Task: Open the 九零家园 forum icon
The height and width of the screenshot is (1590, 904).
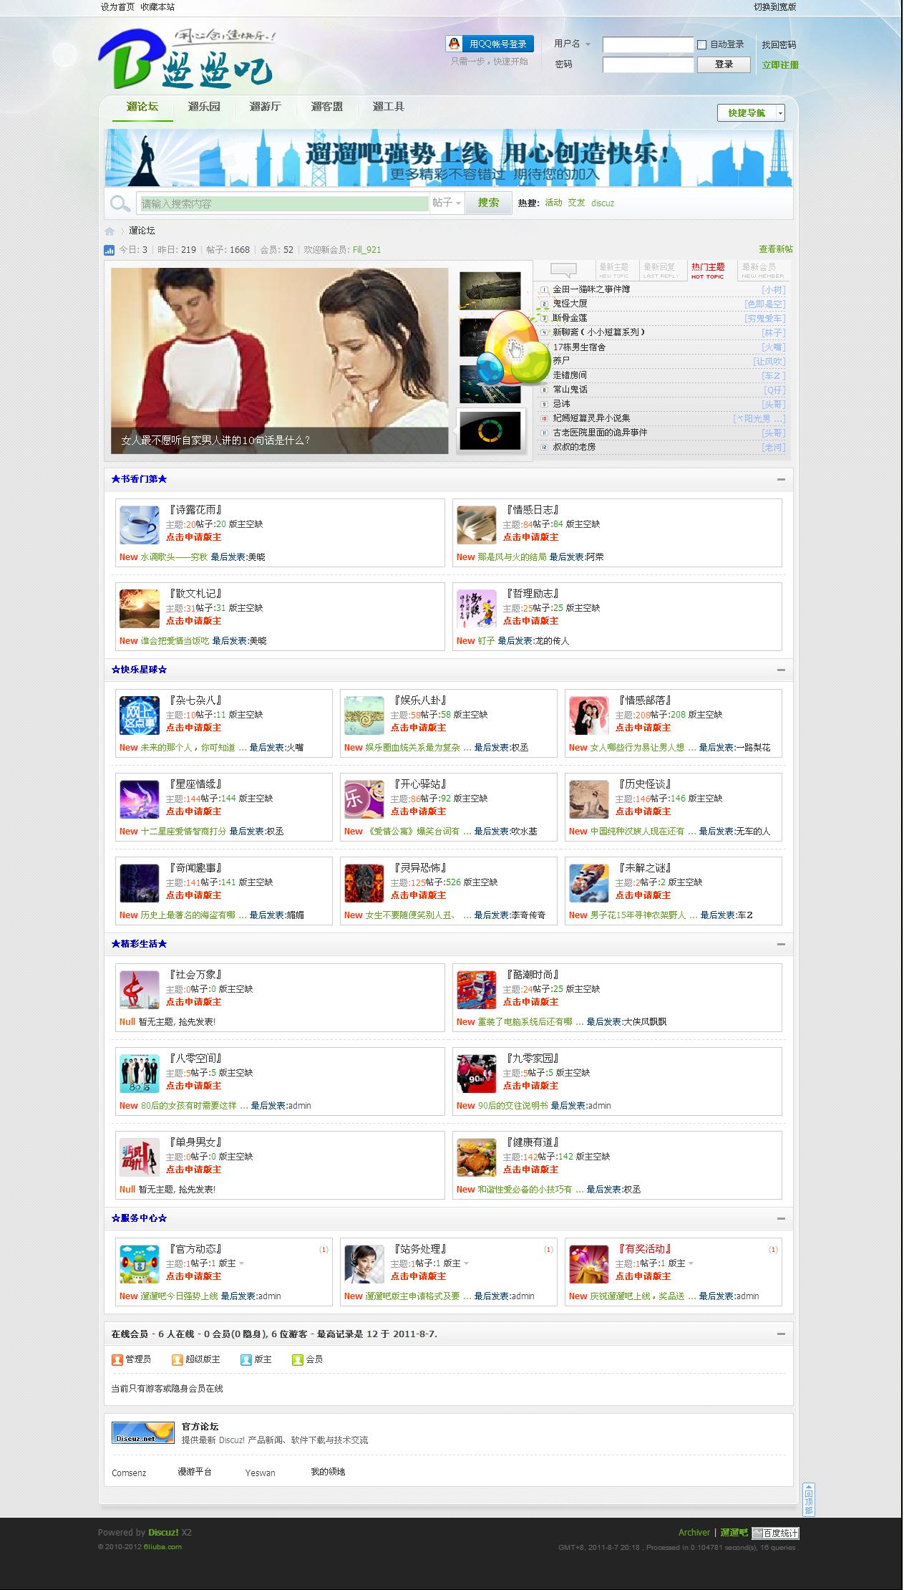Action: (477, 1074)
